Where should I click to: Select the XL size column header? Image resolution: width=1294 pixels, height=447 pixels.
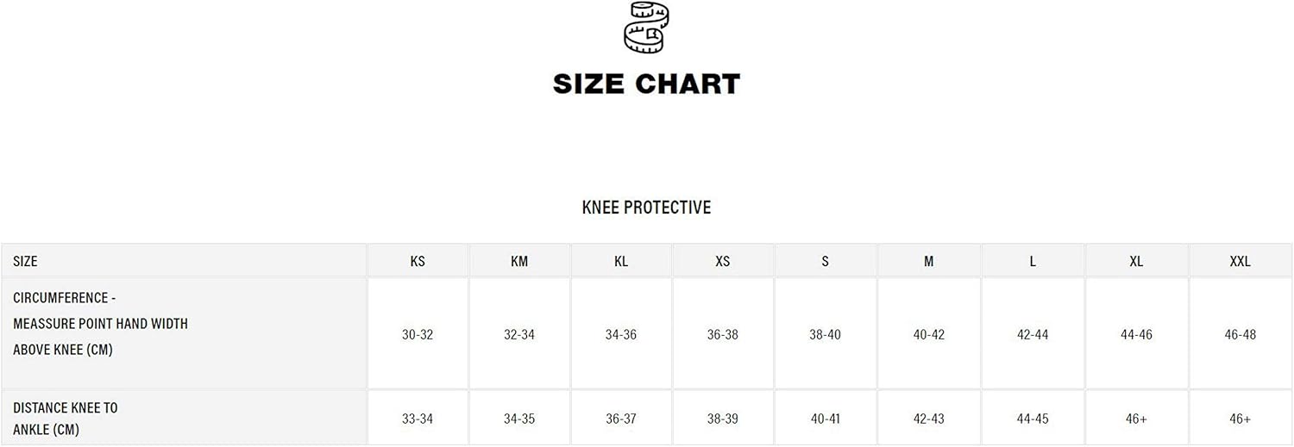1136,261
